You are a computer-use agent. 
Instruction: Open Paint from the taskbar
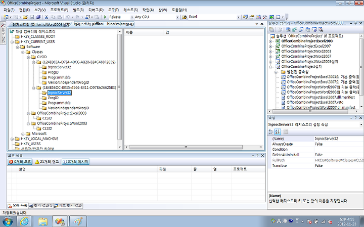coord(78,221)
